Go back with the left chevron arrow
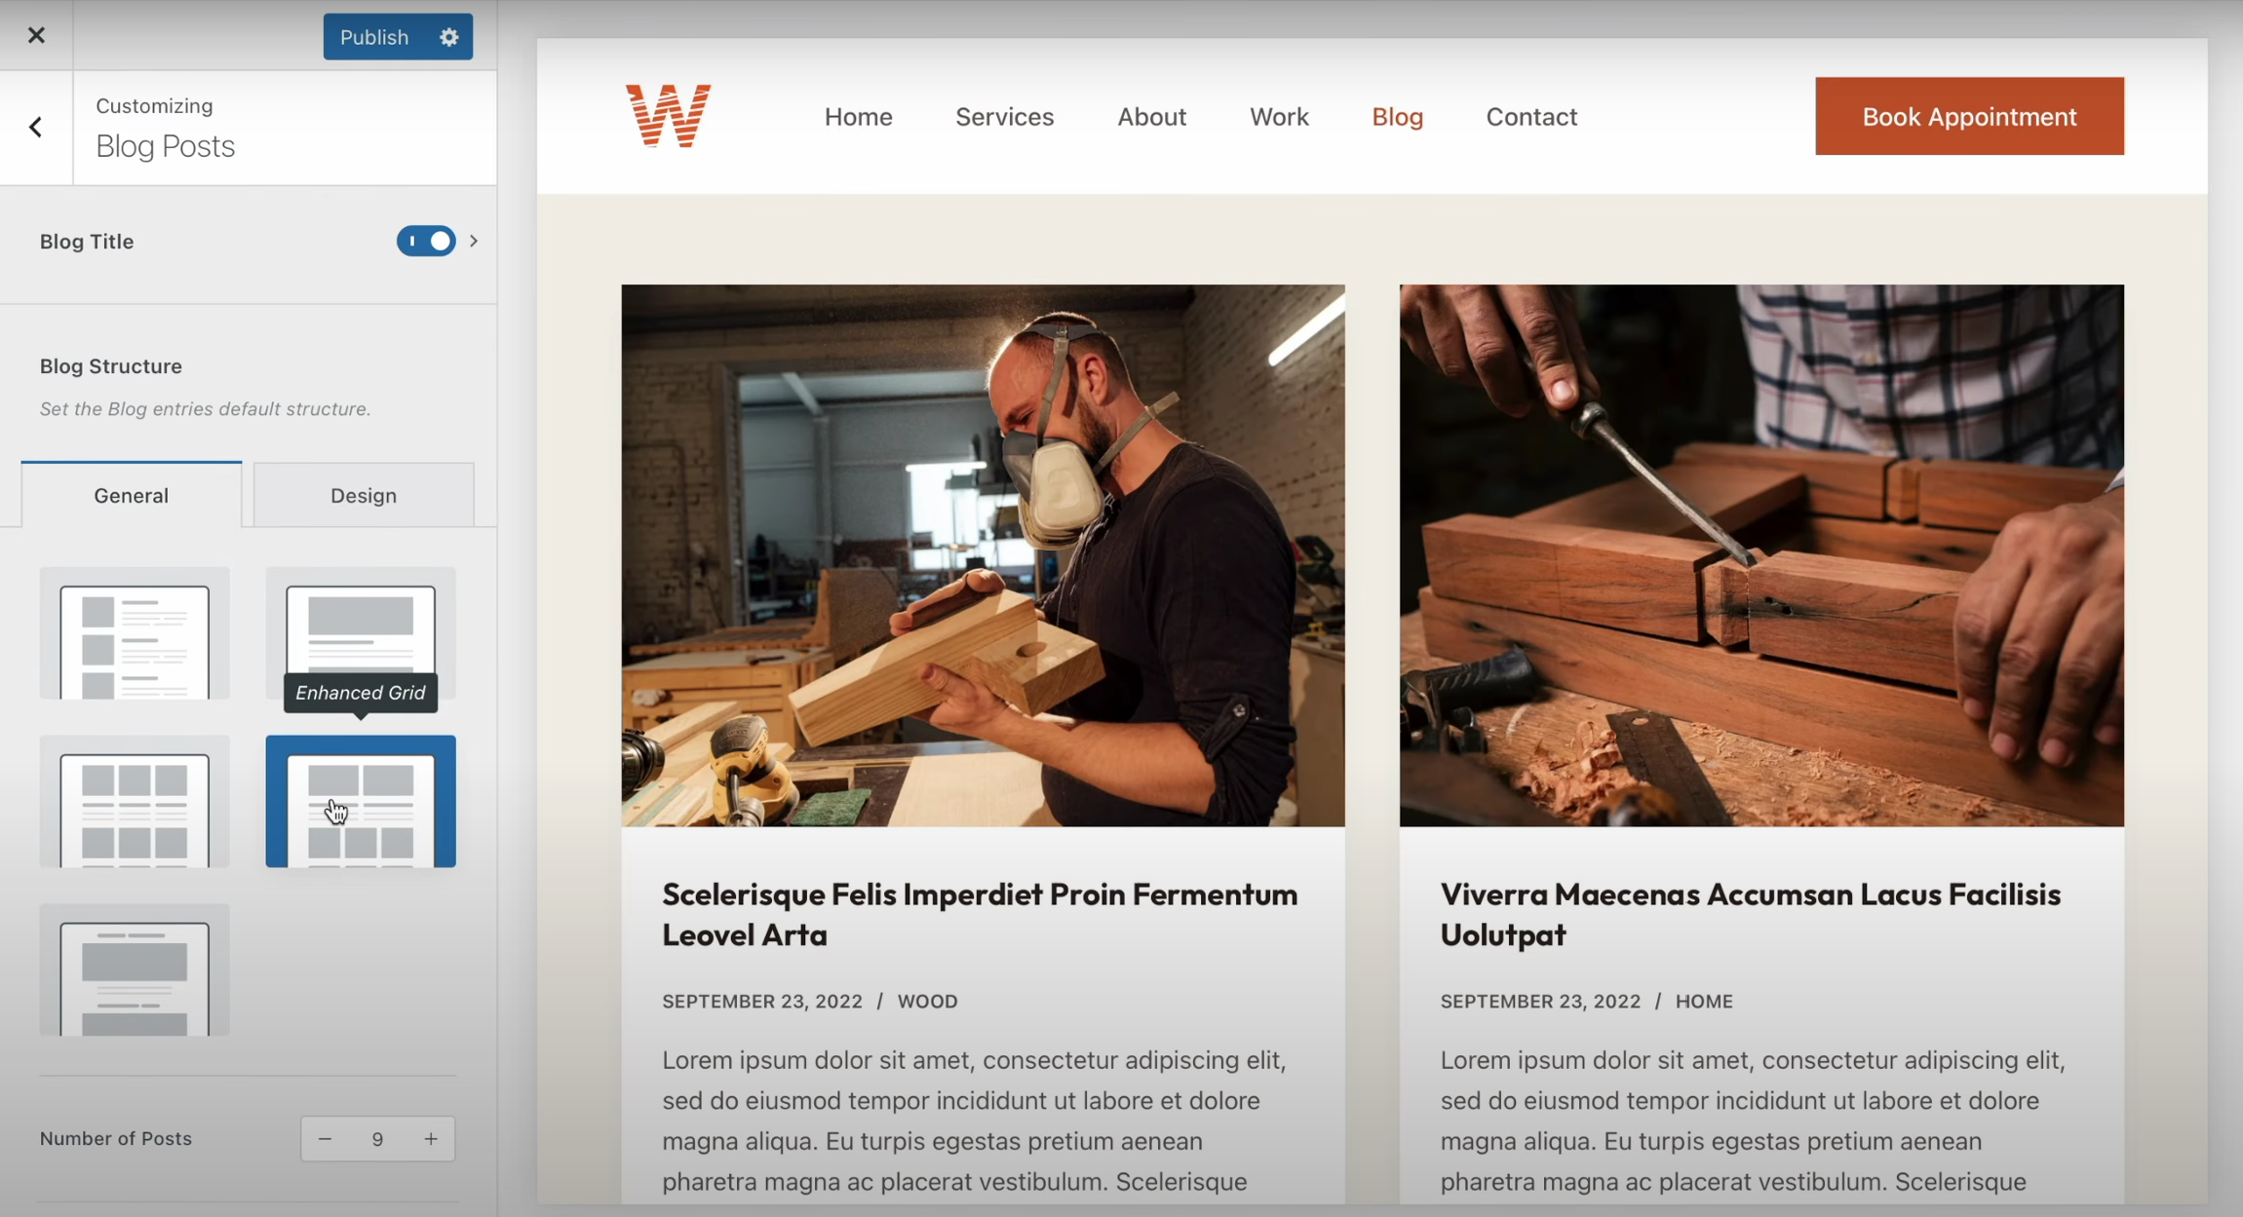The width and height of the screenshot is (2243, 1217). pyautogui.click(x=36, y=128)
